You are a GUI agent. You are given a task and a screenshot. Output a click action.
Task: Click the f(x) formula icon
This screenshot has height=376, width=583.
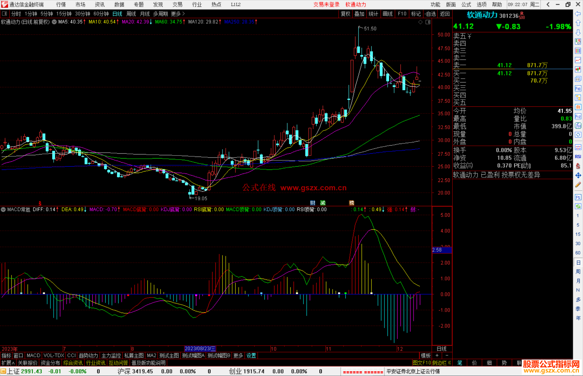tap(578, 126)
